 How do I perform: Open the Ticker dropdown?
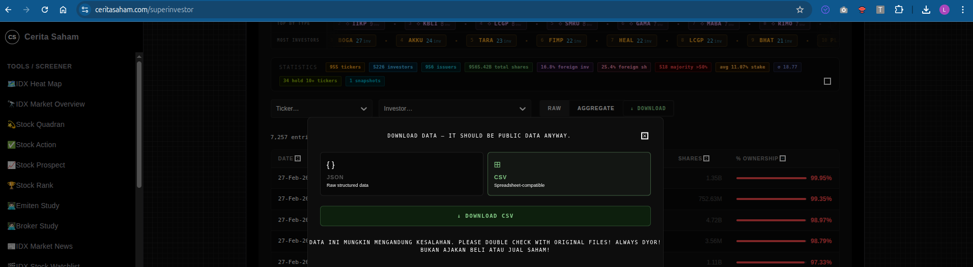(x=321, y=109)
